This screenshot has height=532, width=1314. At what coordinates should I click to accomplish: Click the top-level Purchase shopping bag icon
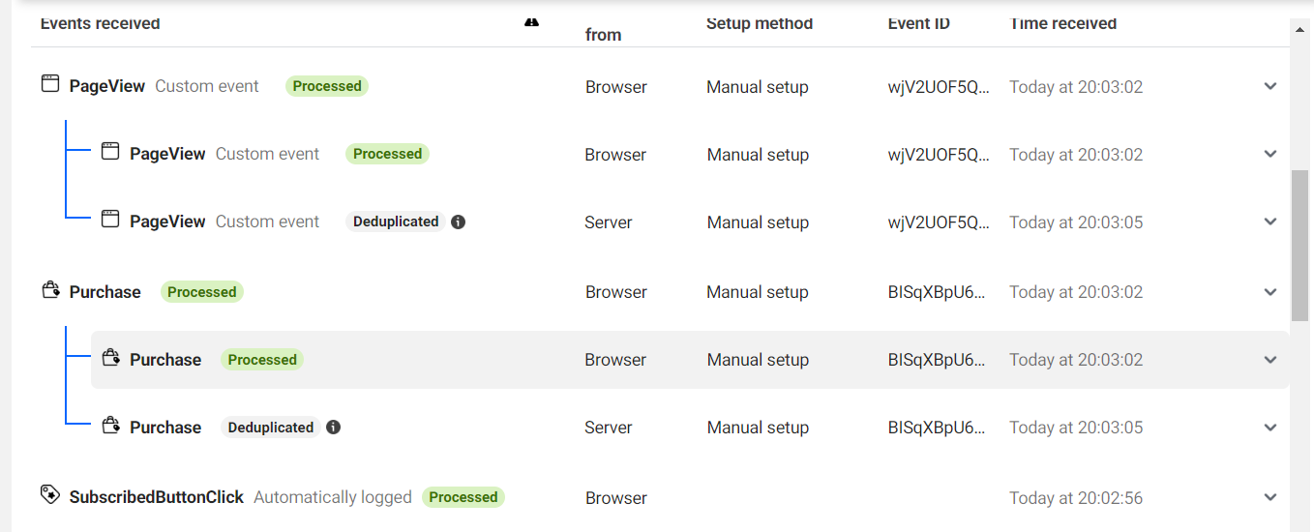[50, 290]
